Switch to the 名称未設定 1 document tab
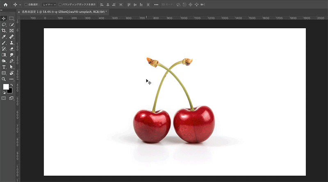Image resolution: width=328 pixels, height=182 pixels. click(64, 12)
